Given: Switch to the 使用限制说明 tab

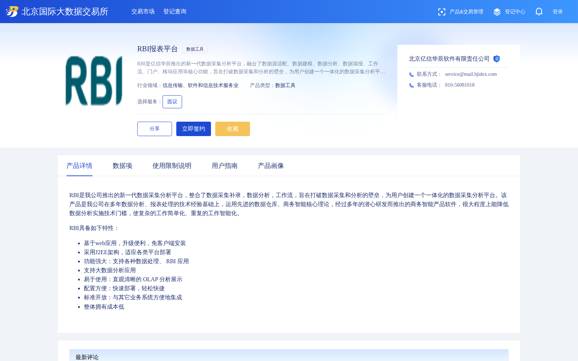Looking at the screenshot, I should coord(172,166).
